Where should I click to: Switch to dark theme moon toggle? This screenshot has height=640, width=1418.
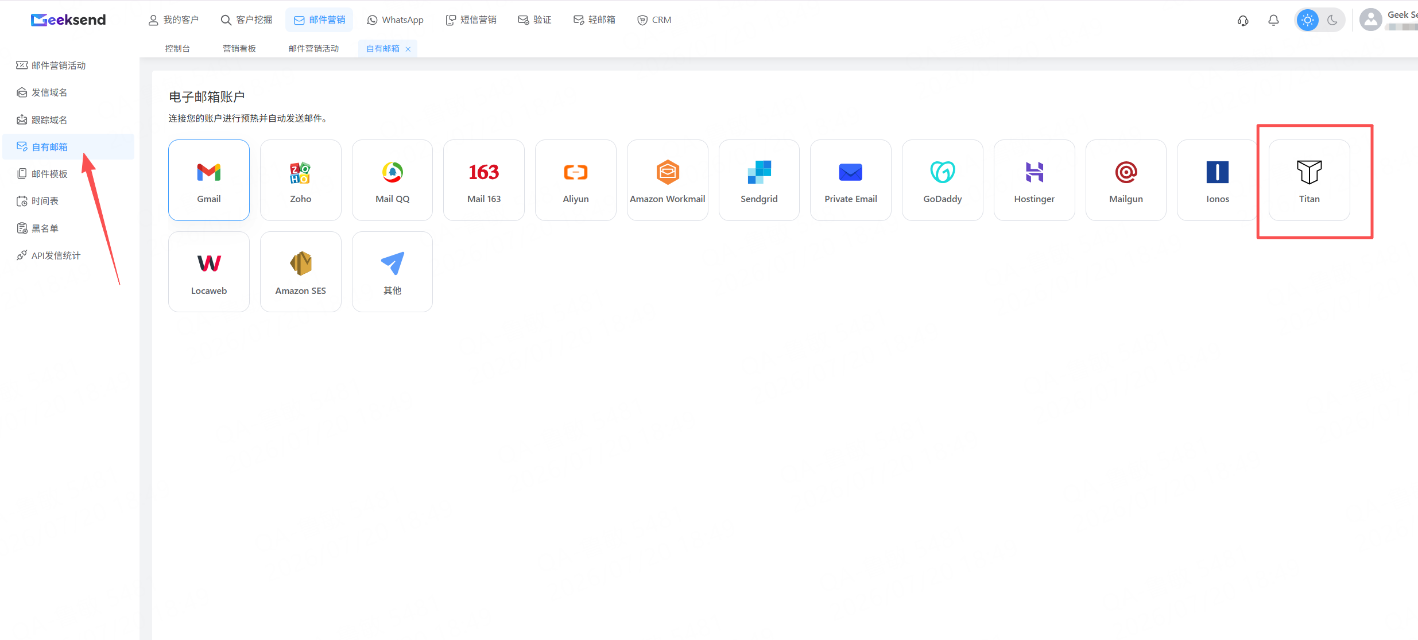tap(1332, 20)
